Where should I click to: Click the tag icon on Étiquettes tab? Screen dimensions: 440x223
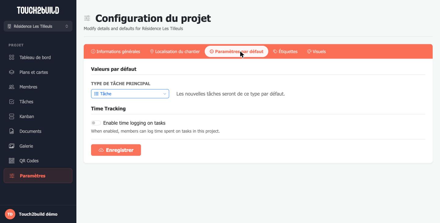275,52
